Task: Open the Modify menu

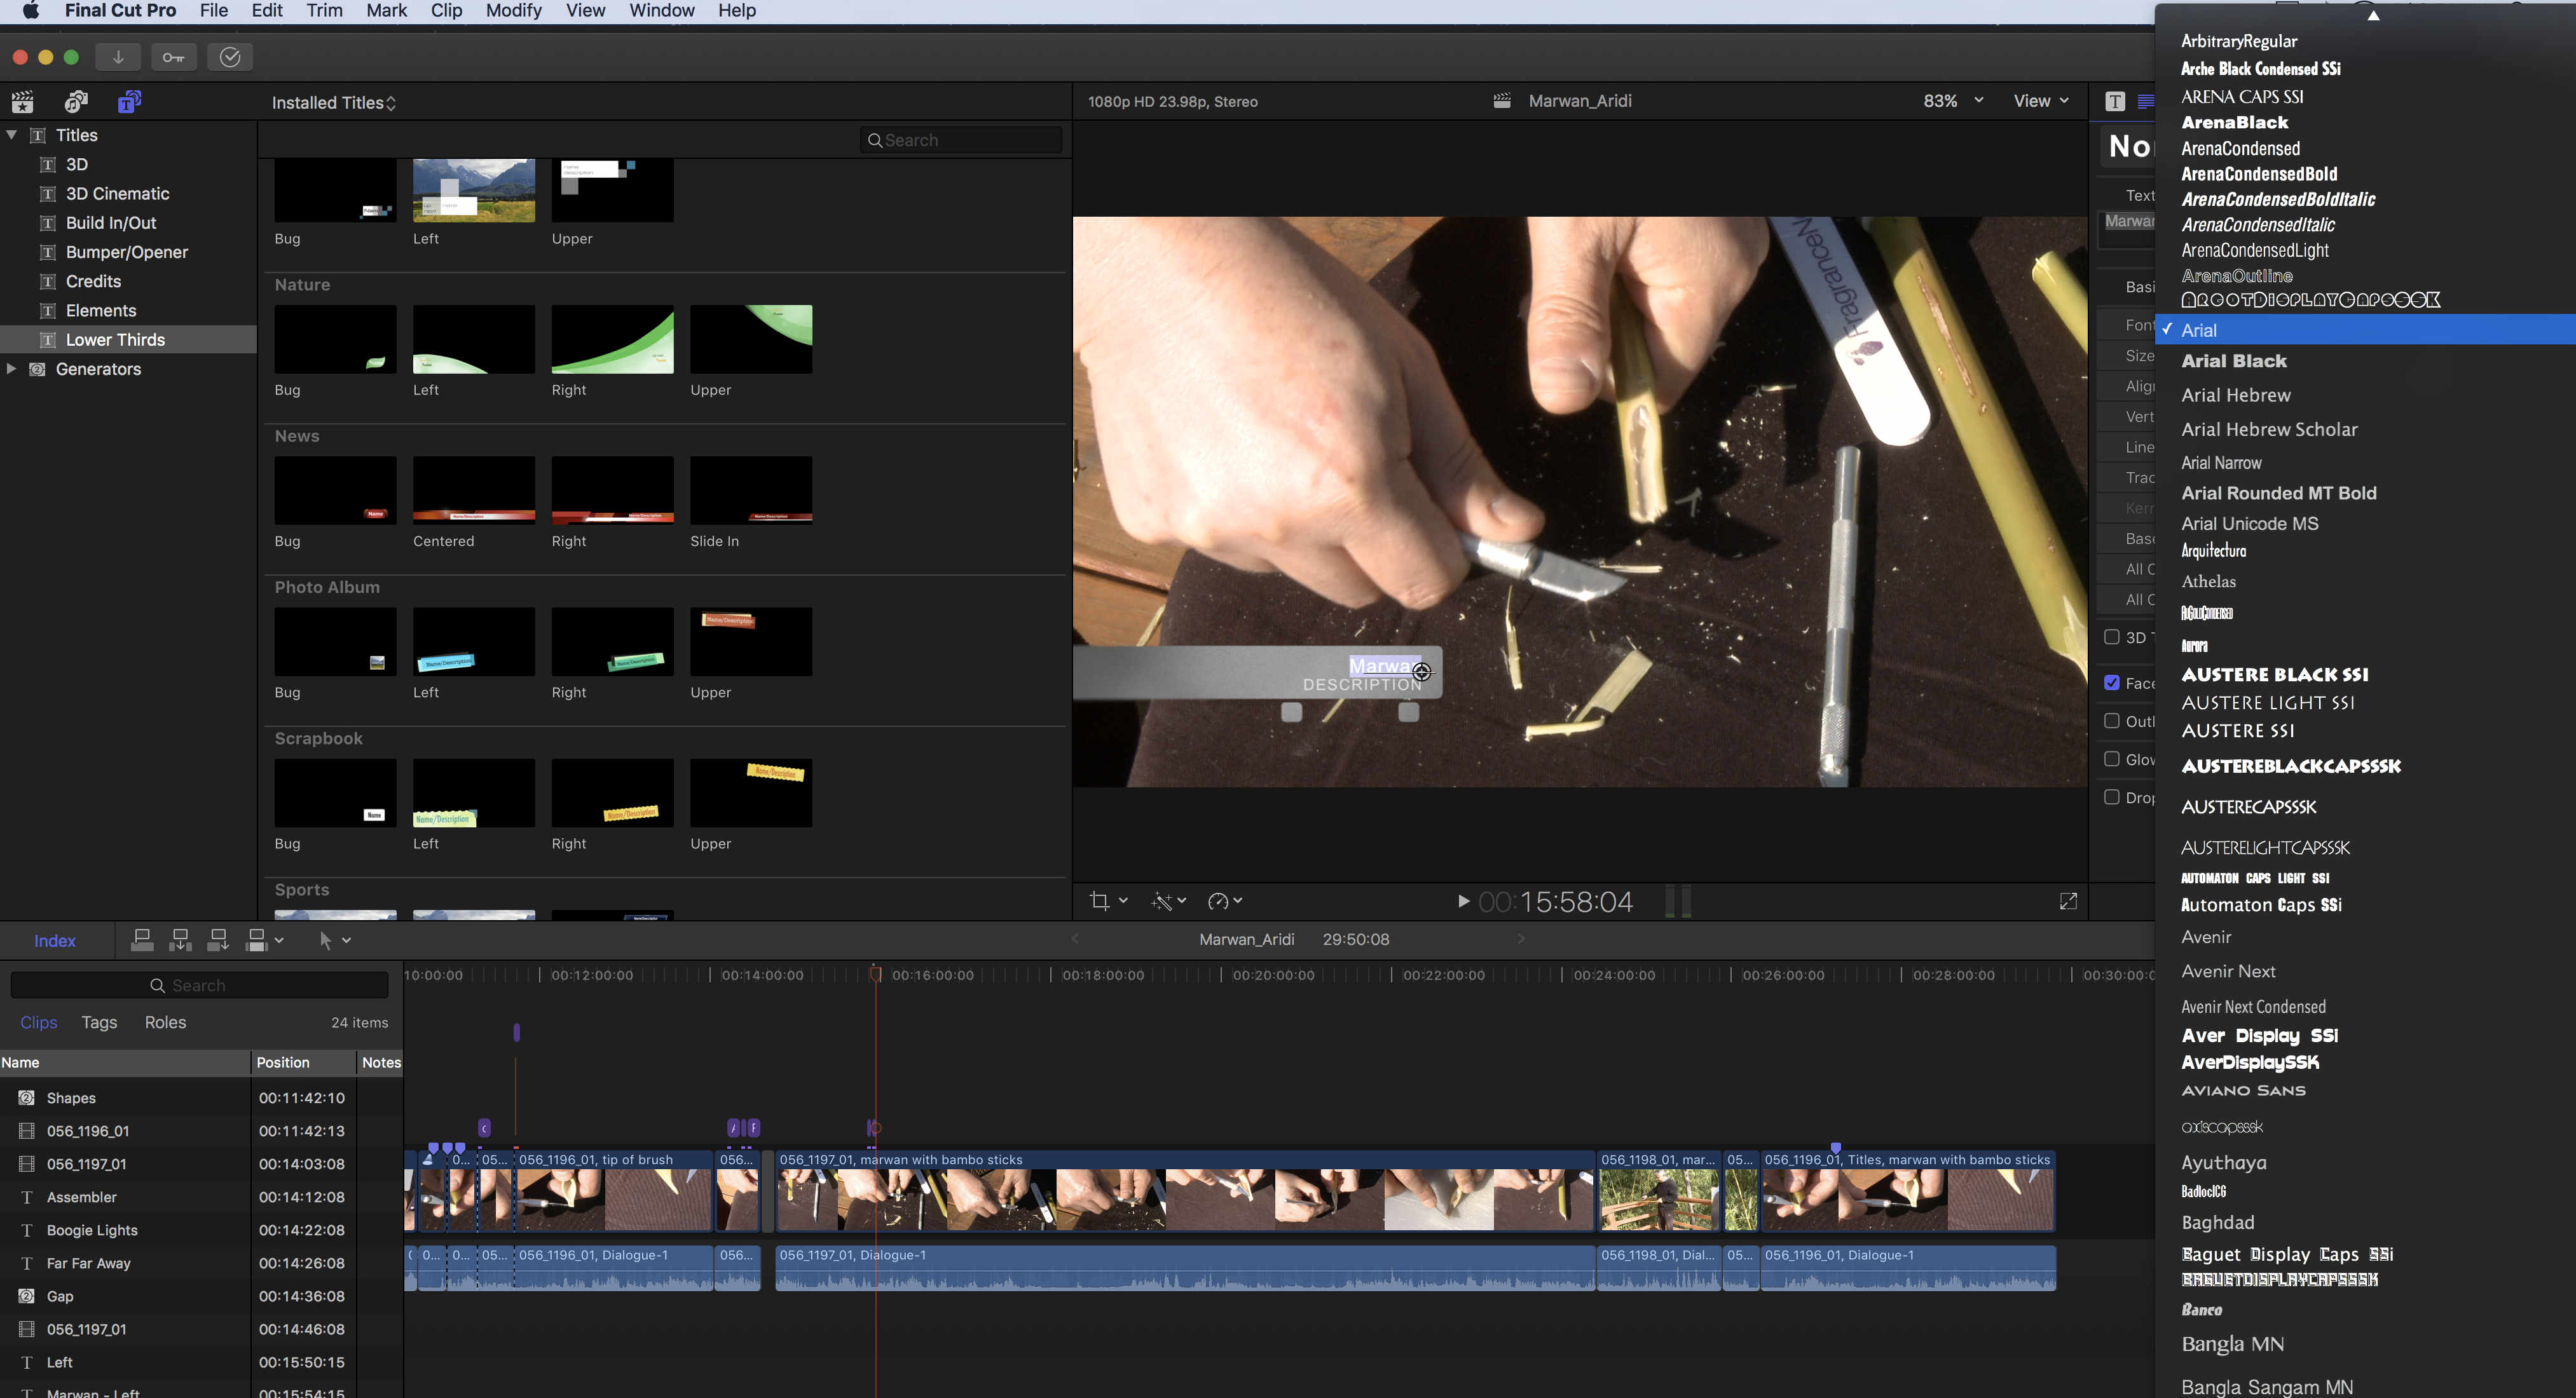Action: (513, 11)
